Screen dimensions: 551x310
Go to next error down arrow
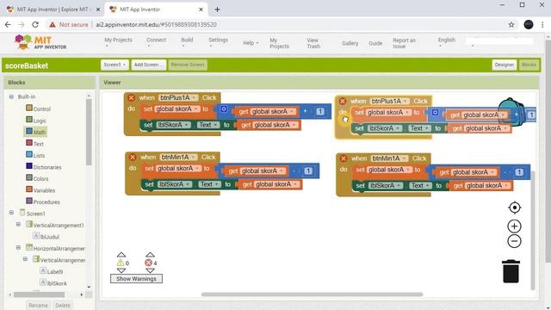click(x=150, y=270)
